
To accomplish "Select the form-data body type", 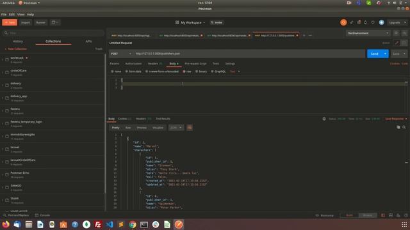I will pyautogui.click(x=133, y=72).
